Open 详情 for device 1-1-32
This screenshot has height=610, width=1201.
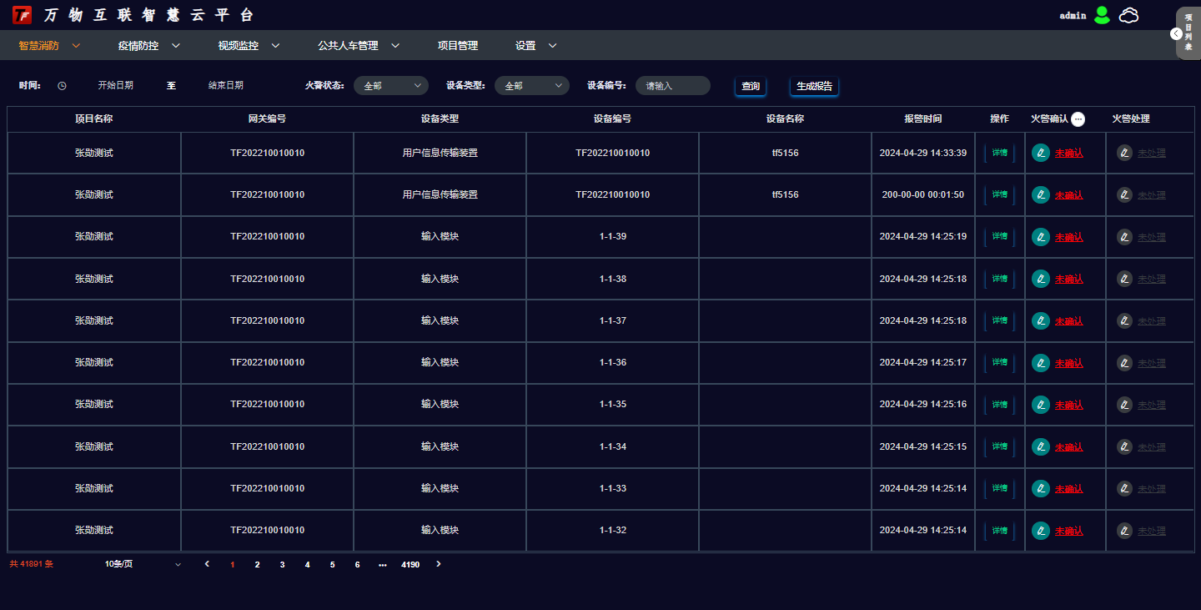pos(999,531)
